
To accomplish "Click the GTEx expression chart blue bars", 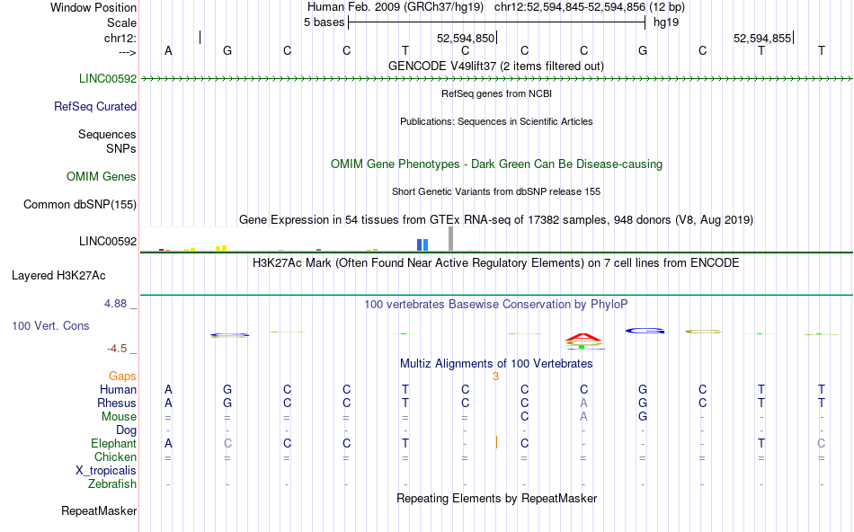I will click(x=423, y=245).
